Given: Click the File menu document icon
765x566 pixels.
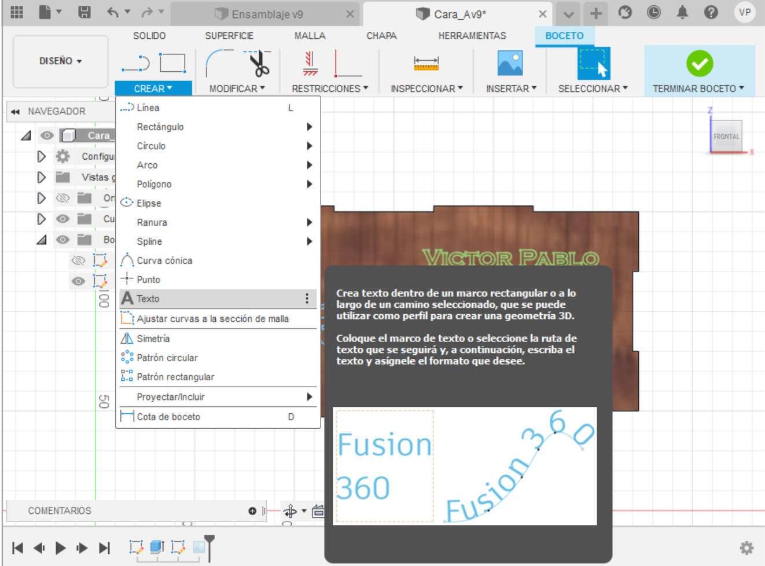Looking at the screenshot, I should [46, 12].
